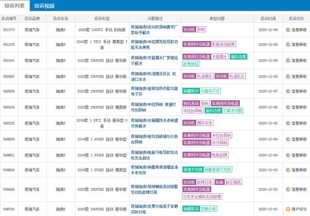The height and width of the screenshot is (216, 310).
Task: Click the 转向系统 tag in row 550418
Action: coord(191,104)
